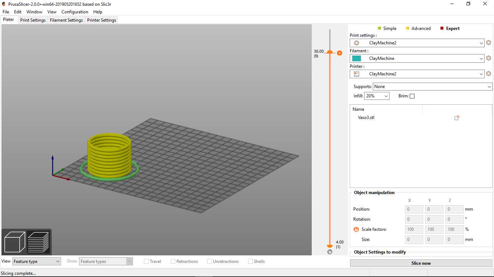
Task: Open the gear icon next to Filament preset
Action: [489, 58]
